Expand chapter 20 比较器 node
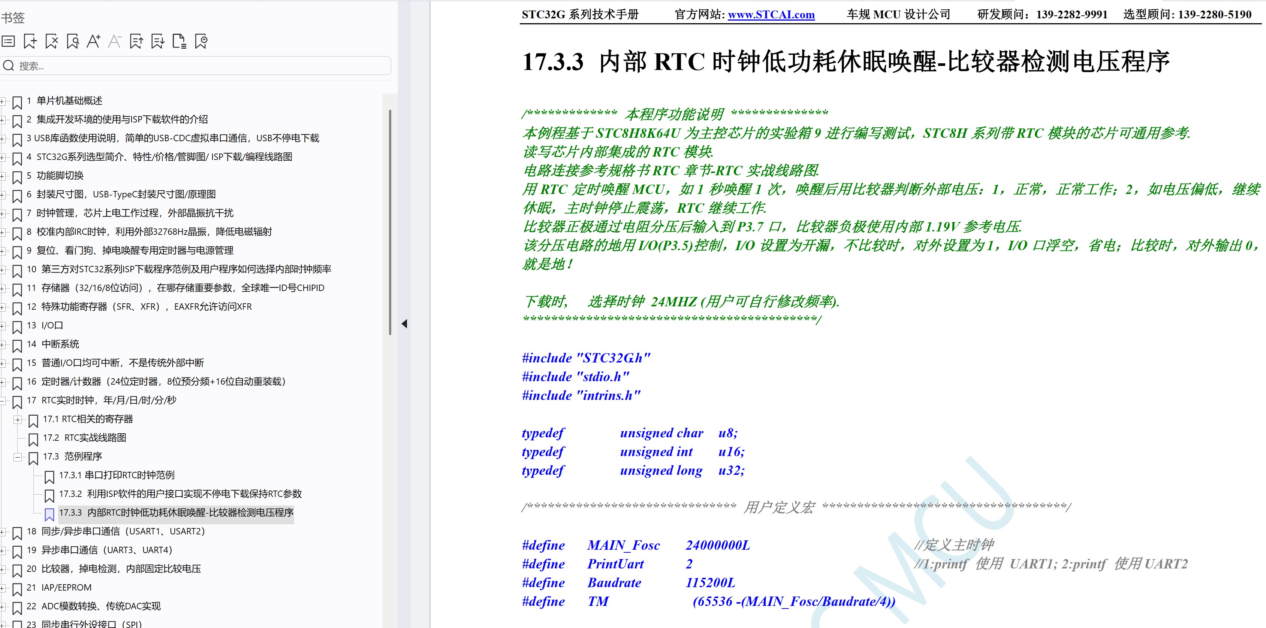Image resolution: width=1266 pixels, height=628 pixels. click(x=2, y=569)
